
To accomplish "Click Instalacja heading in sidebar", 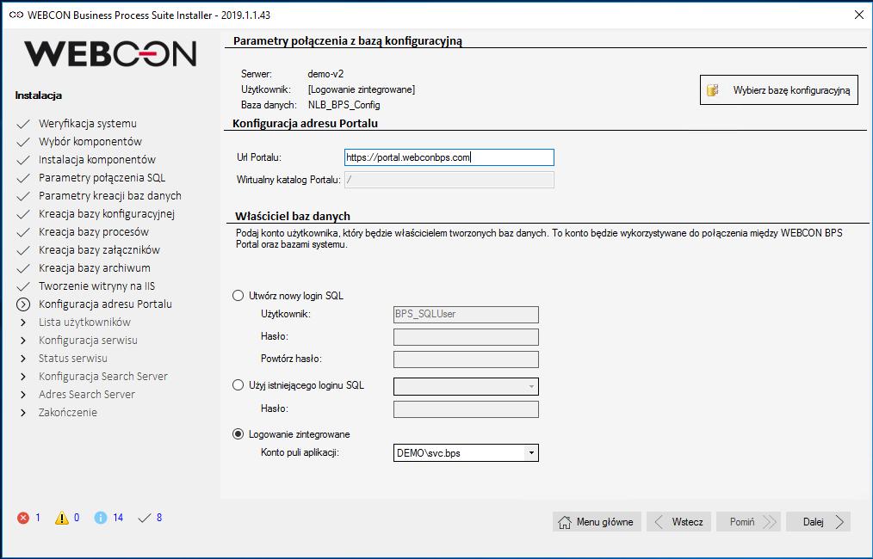I will point(39,95).
